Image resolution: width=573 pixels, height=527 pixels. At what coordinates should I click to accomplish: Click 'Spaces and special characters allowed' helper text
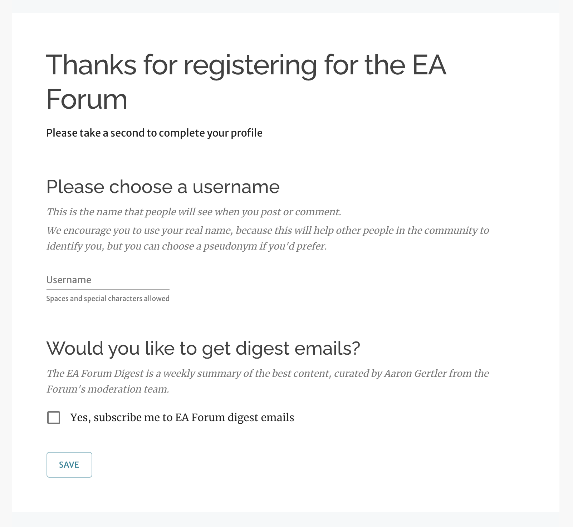pos(108,299)
